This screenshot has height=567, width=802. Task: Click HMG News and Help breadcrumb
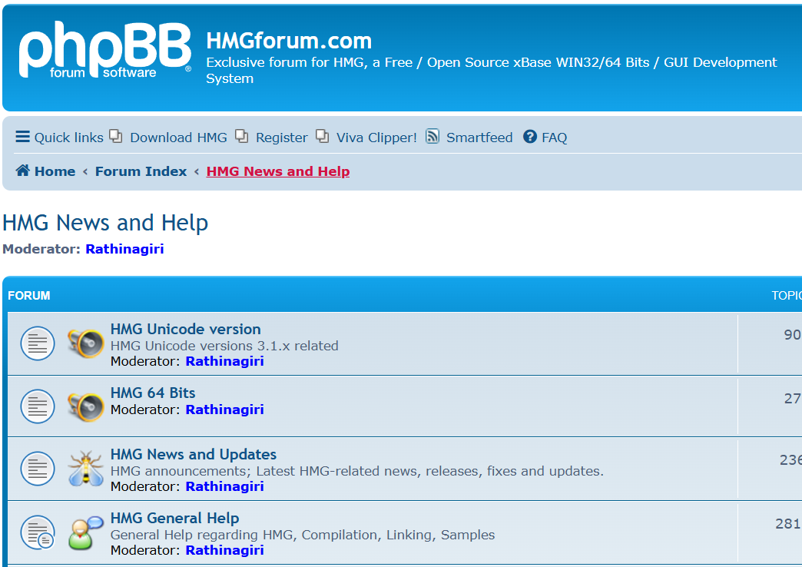[278, 171]
